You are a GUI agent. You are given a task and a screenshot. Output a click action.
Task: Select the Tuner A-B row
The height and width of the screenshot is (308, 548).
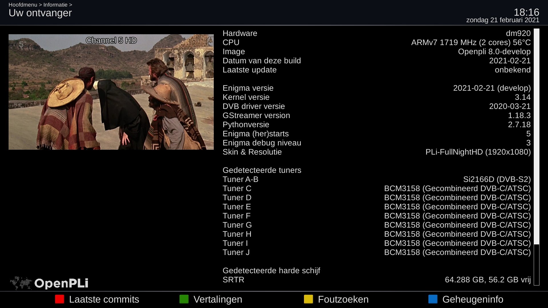click(x=377, y=179)
